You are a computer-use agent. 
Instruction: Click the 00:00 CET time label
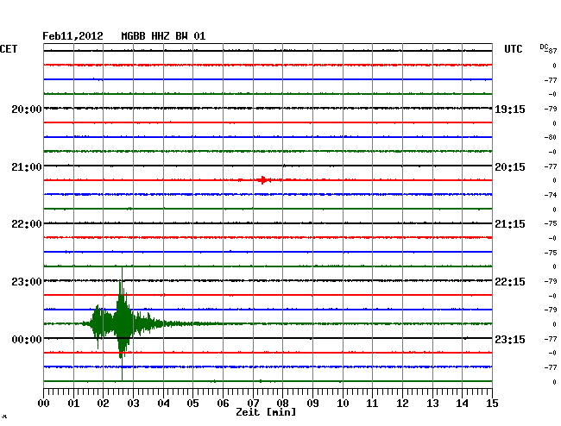coord(27,339)
